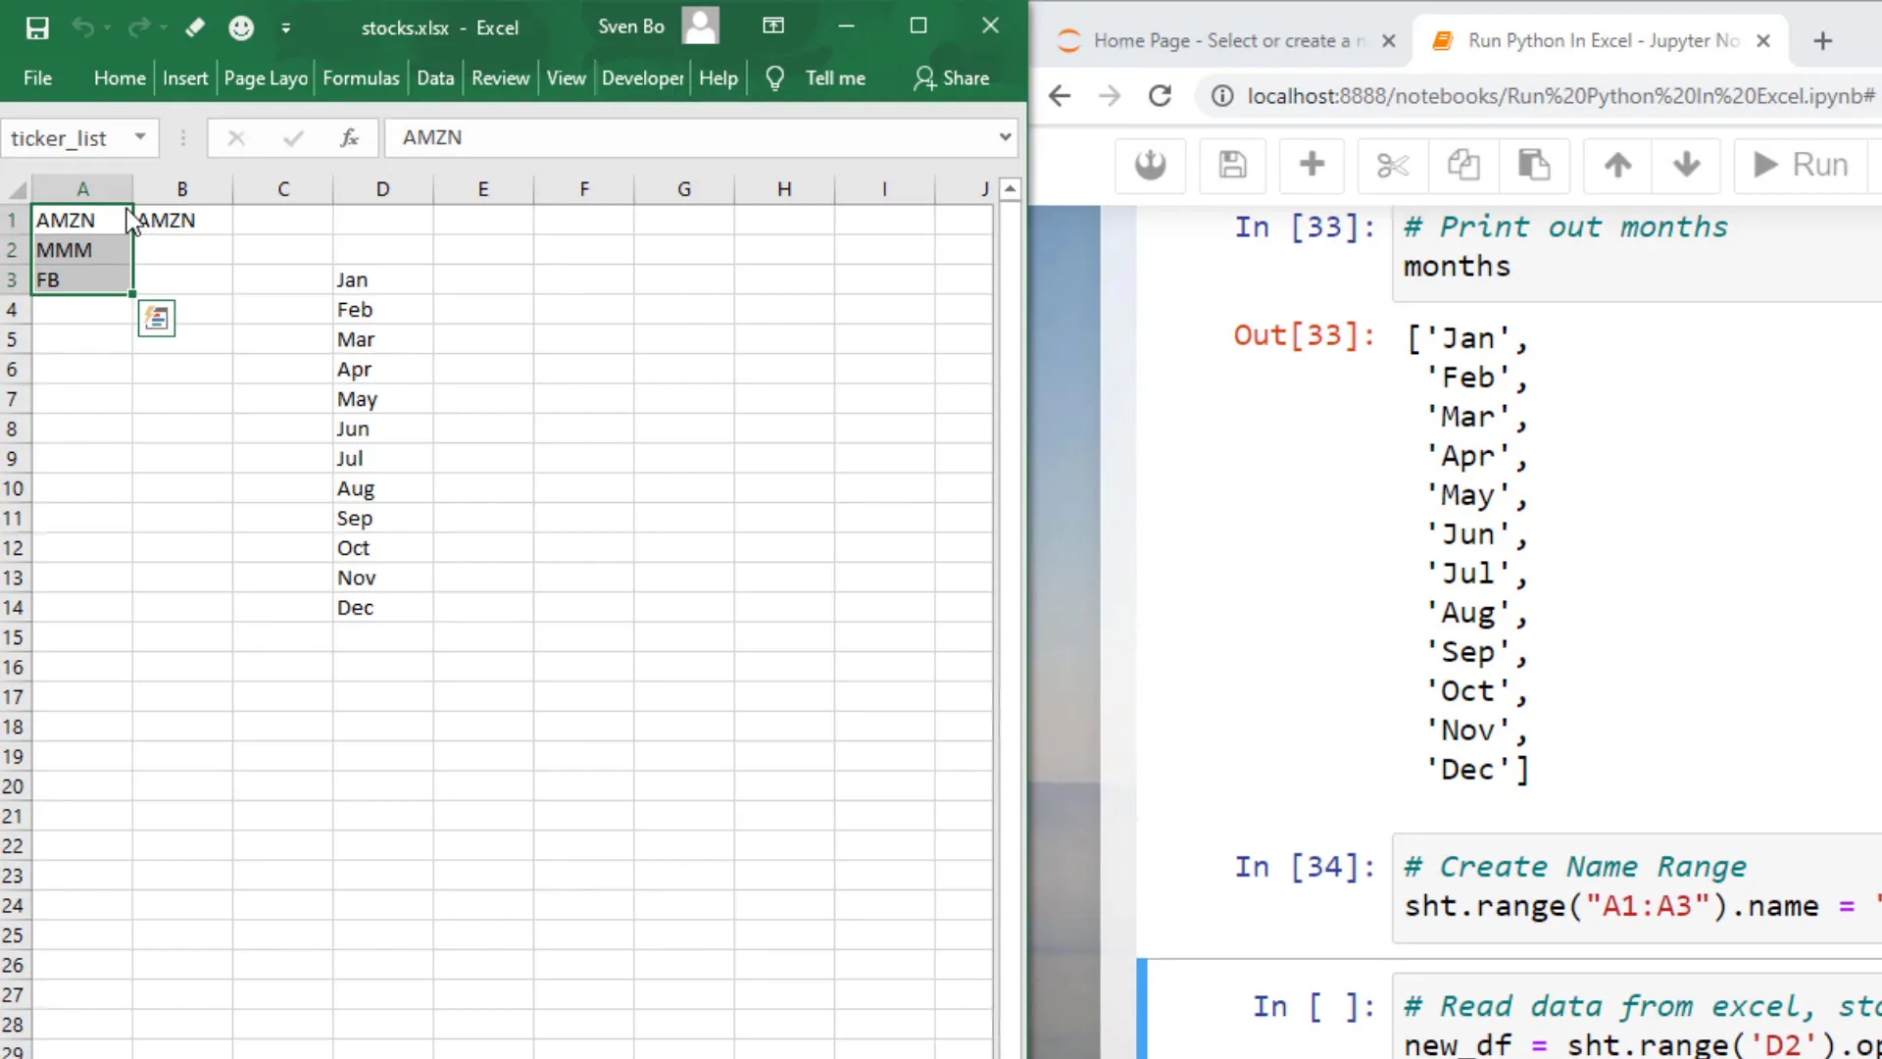Switch to the Formulas ribbon tab
This screenshot has height=1059, width=1882.
[361, 77]
